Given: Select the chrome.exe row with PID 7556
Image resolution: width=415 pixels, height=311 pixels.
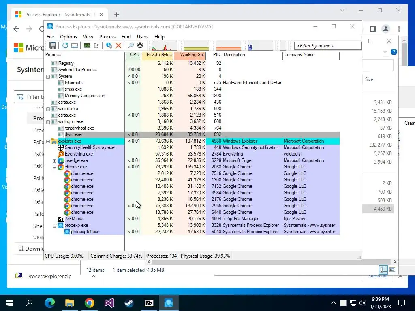Looking at the screenshot, I should (192, 206).
